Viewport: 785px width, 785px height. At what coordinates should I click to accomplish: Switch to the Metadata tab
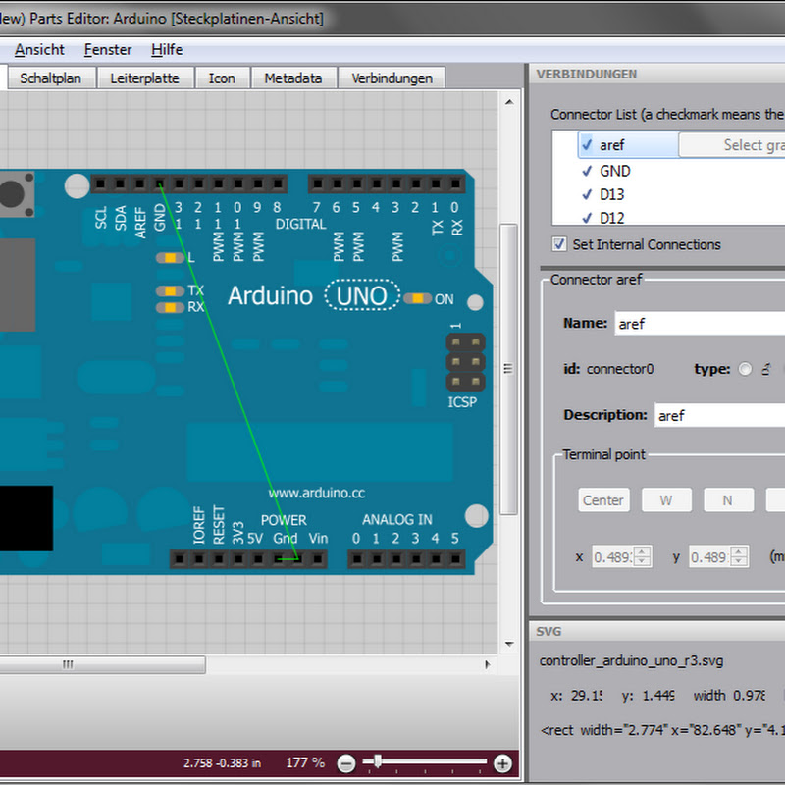(x=293, y=78)
